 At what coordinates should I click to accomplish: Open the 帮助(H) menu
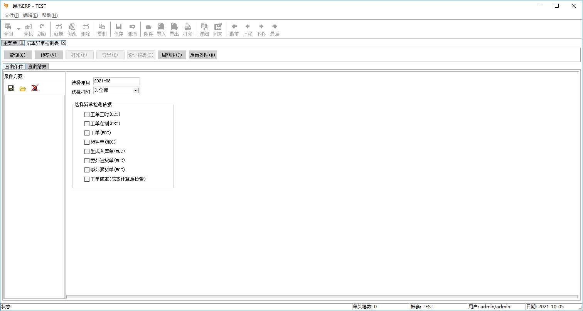[x=50, y=15]
